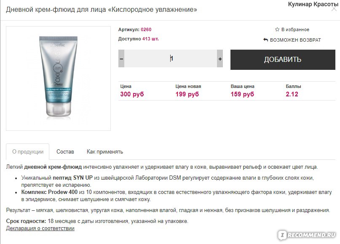The width and height of the screenshot is (340, 244).
Task: Focus the quantity input field
Action: pos(171,58)
